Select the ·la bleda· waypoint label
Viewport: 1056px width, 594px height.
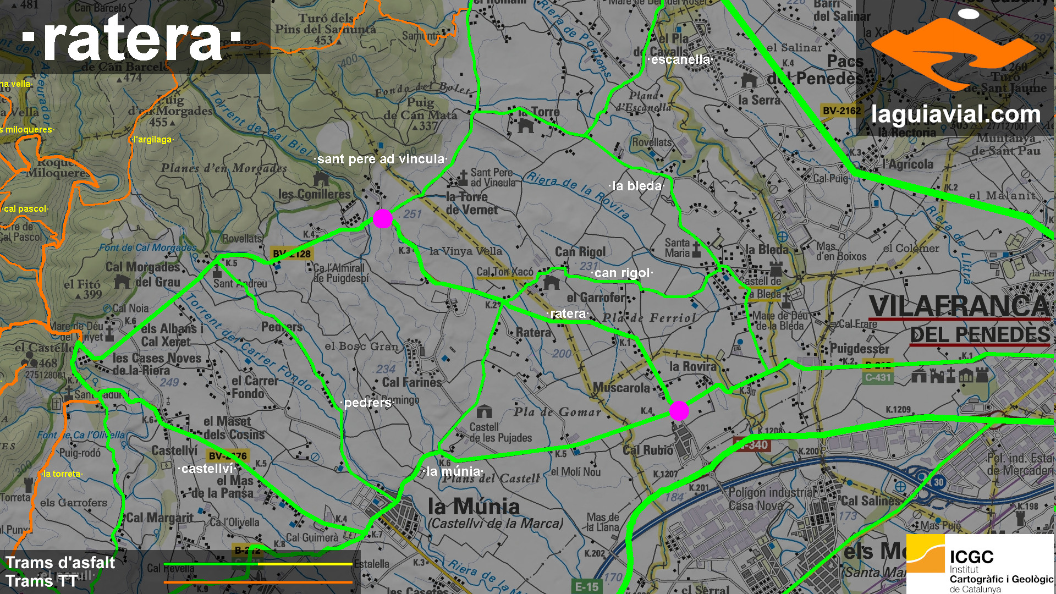[637, 186]
